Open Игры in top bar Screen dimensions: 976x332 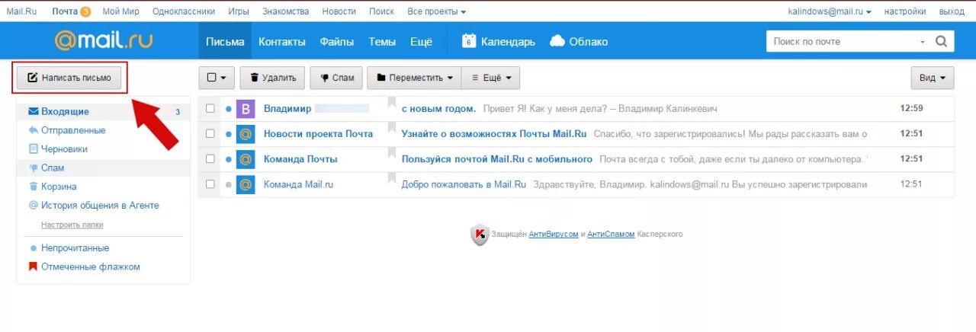click(239, 11)
